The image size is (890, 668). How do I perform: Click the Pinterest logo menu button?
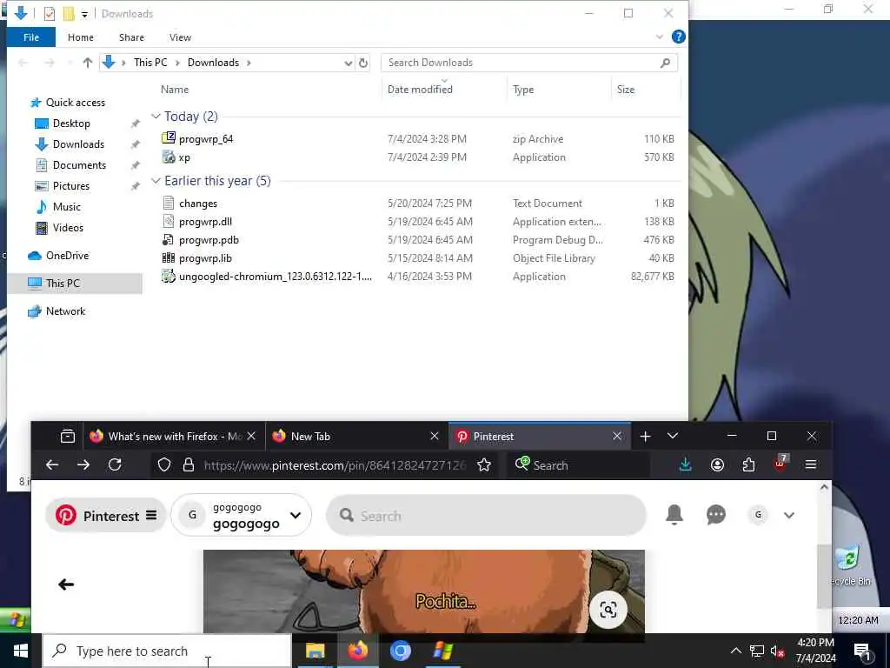(x=105, y=515)
